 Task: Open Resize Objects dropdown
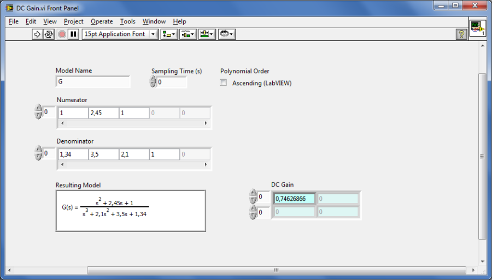pyautogui.click(x=207, y=34)
